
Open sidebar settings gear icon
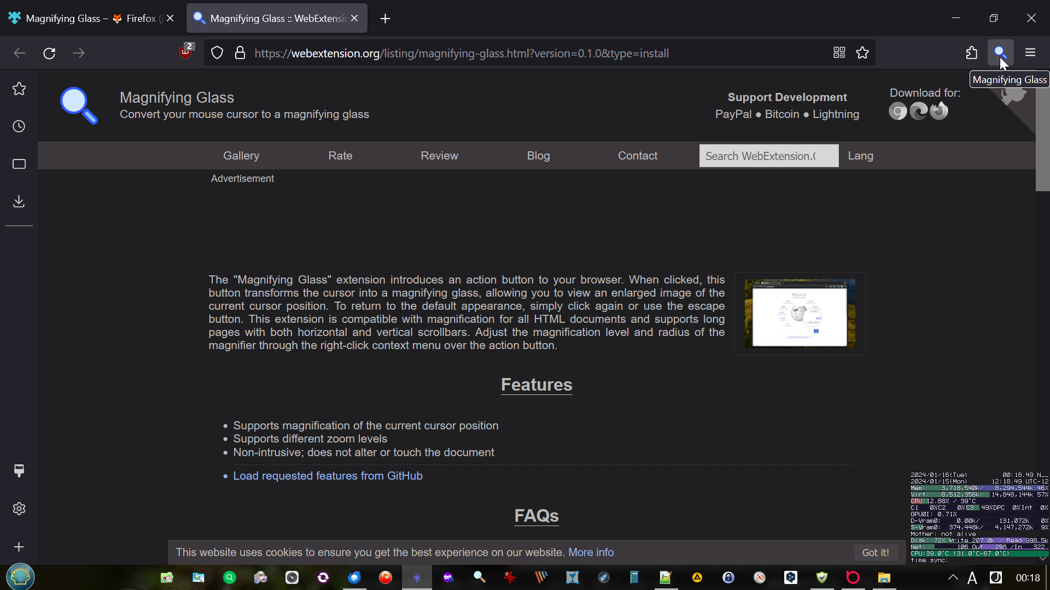pyautogui.click(x=19, y=509)
